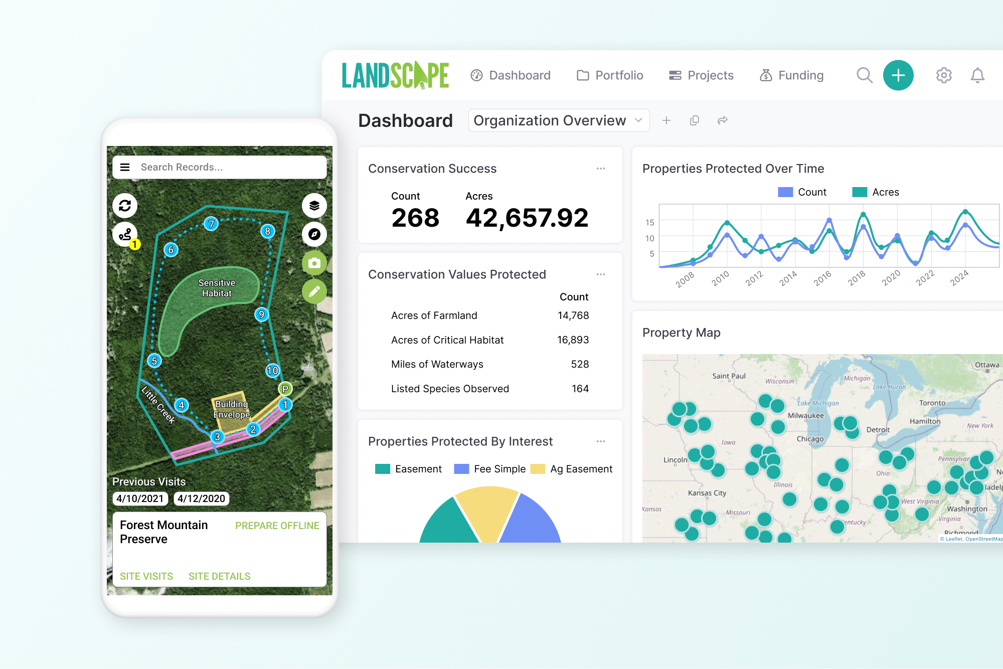Screen dimensions: 1003x669
Task: Tap the sync refresh icon on the mobile map
Action: click(x=125, y=206)
